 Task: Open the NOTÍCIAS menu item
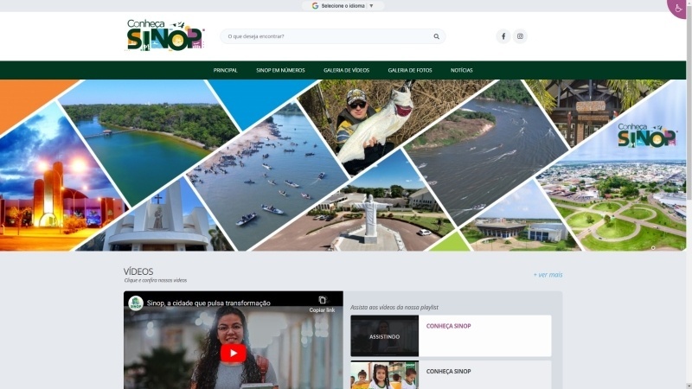coord(462,70)
